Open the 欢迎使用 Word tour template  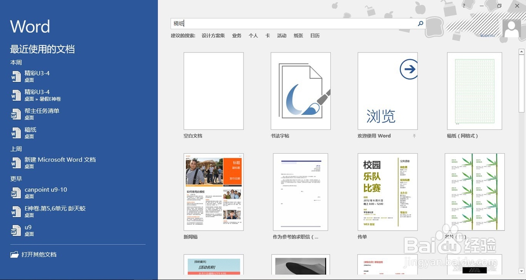pos(388,91)
